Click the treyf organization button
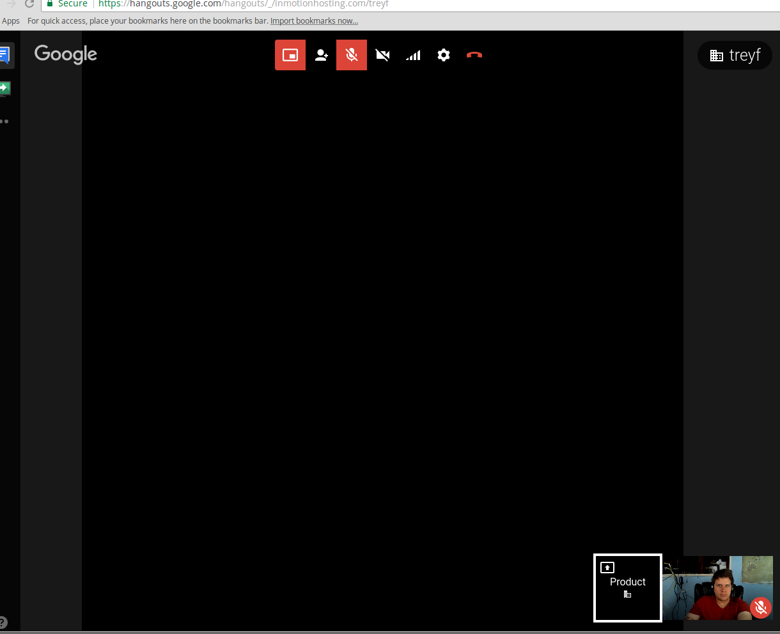Viewport: 780px width, 634px height. click(735, 56)
